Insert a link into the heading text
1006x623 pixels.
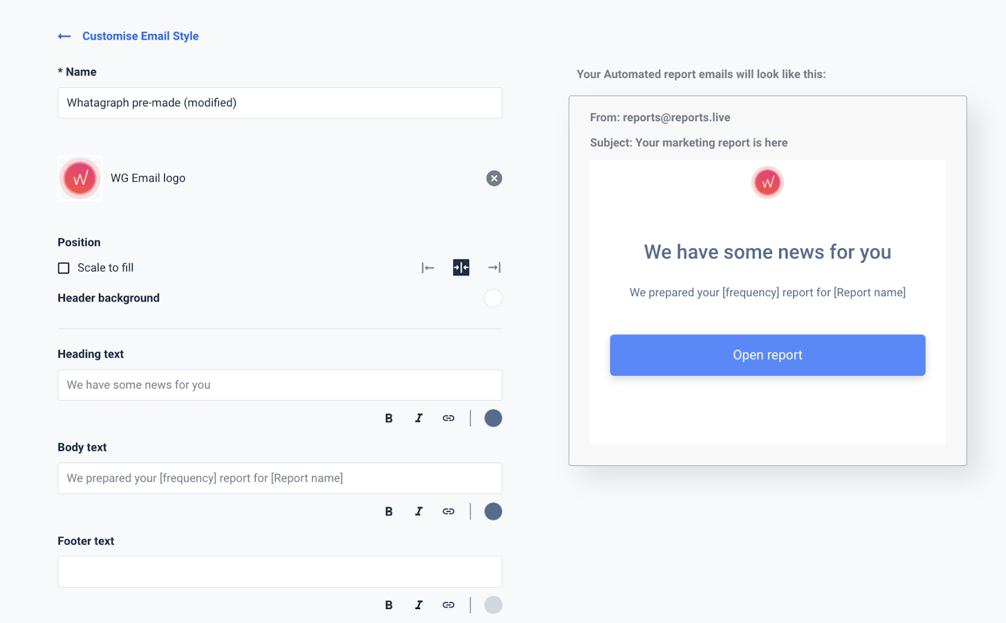(448, 417)
